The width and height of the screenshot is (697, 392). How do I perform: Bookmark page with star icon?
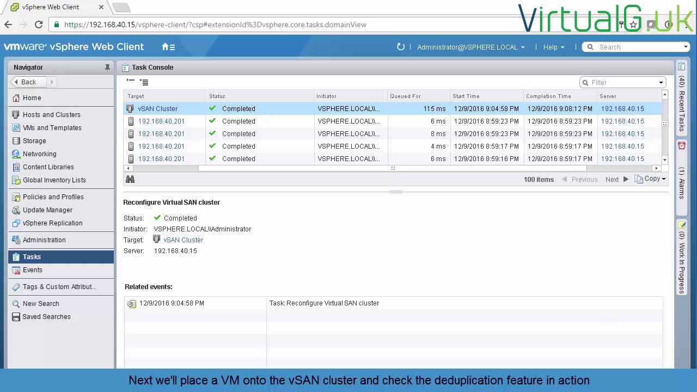[633, 24]
